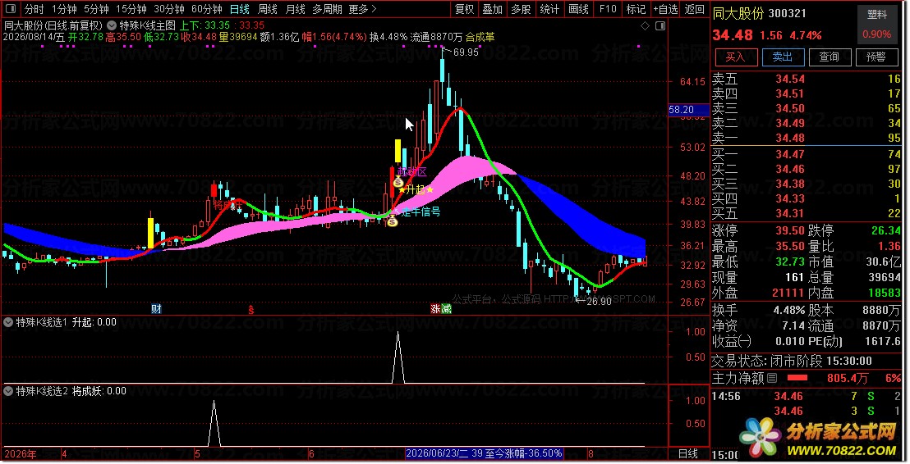Open the 多周期 multi-period view
The image size is (910, 464).
pos(327,9)
